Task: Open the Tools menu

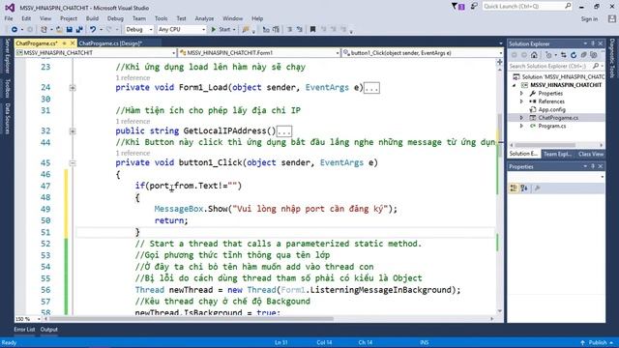Action: tap(162, 18)
